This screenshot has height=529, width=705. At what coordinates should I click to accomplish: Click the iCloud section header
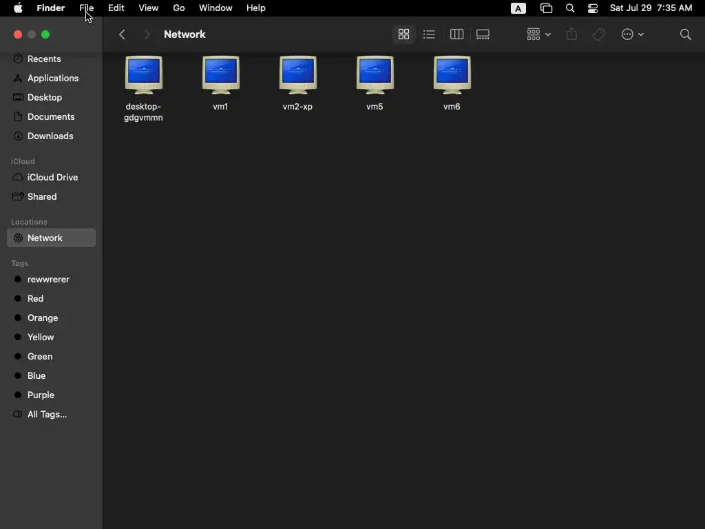pos(23,161)
